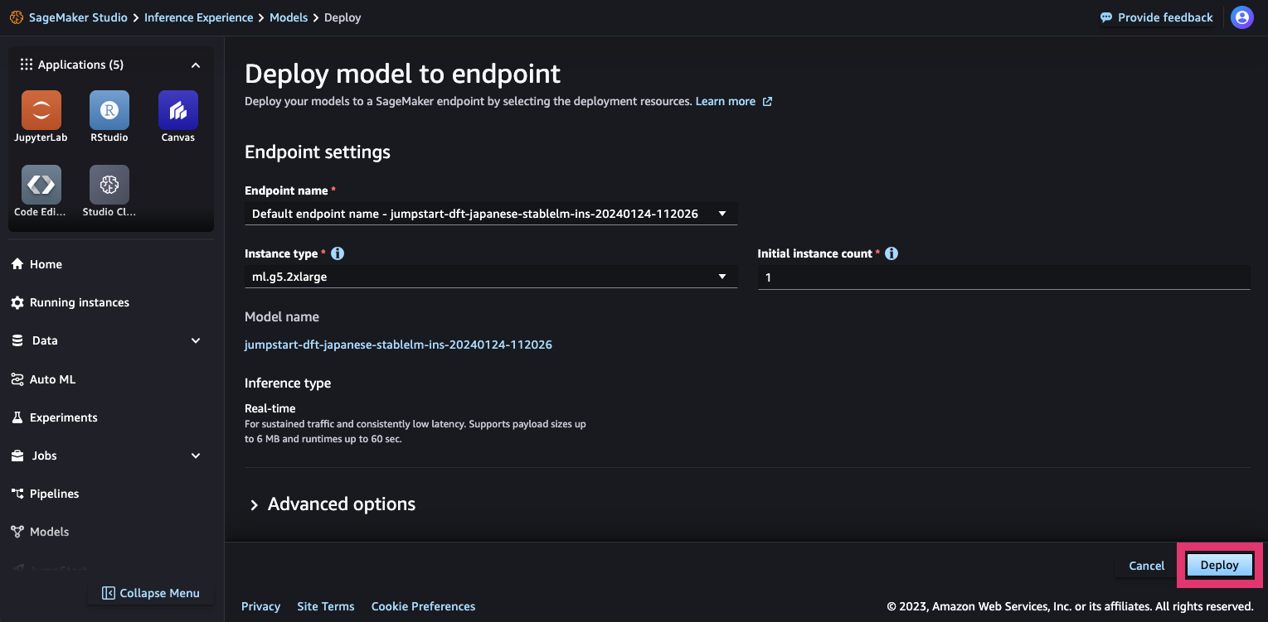This screenshot has height=622, width=1268.
Task: Click the Deploy button
Action: pyautogui.click(x=1218, y=564)
